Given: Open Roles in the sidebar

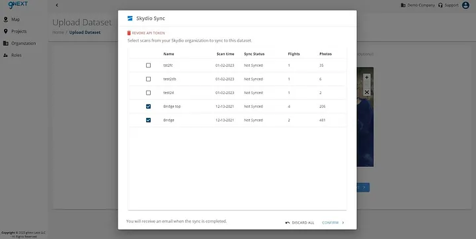Looking at the screenshot, I should pyautogui.click(x=17, y=55).
